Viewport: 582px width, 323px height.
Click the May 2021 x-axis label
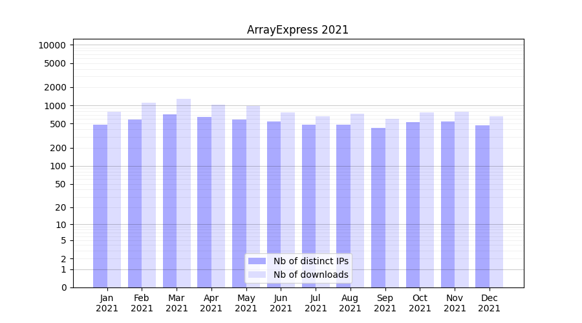click(x=246, y=303)
